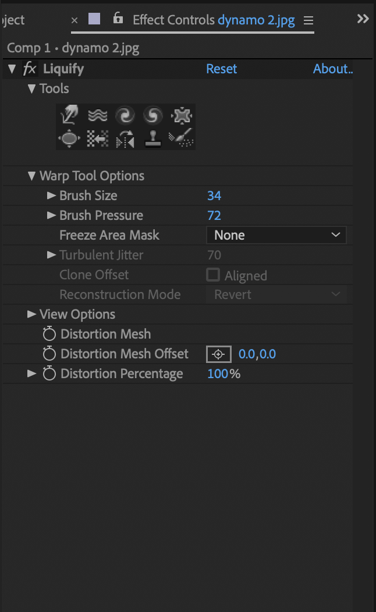Expand the Brush Size property
Viewport: 376px width, 612px height.
tap(51, 196)
